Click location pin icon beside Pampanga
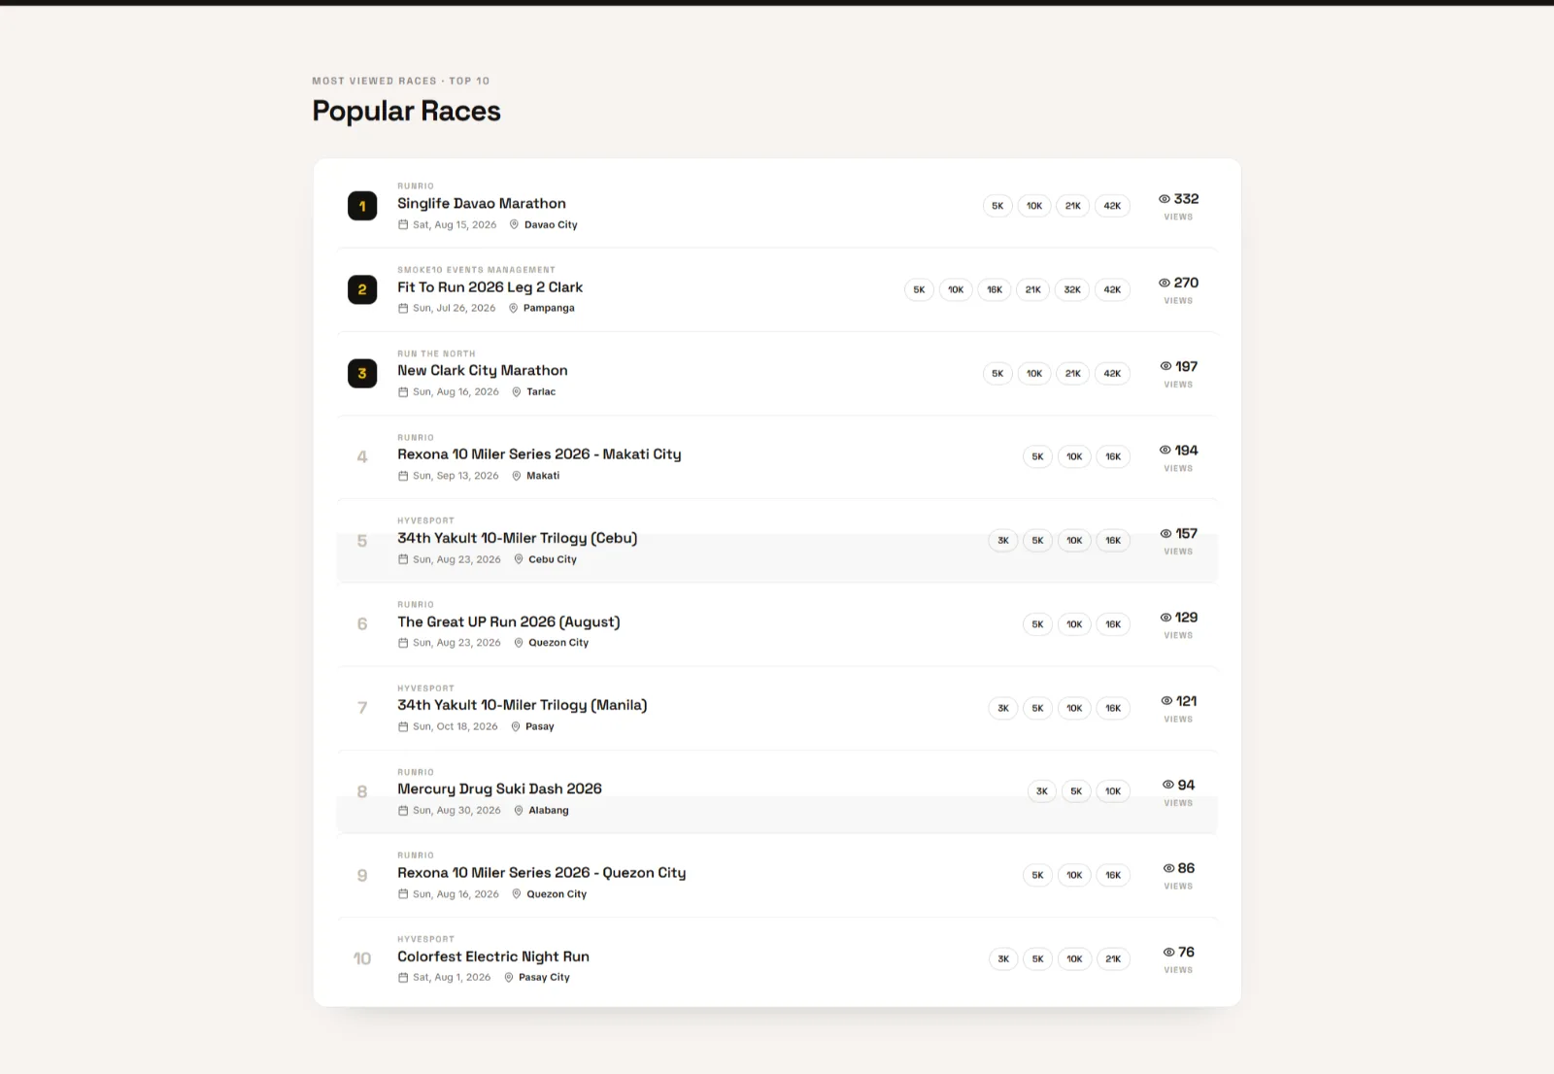This screenshot has height=1074, width=1554. pyautogui.click(x=514, y=308)
